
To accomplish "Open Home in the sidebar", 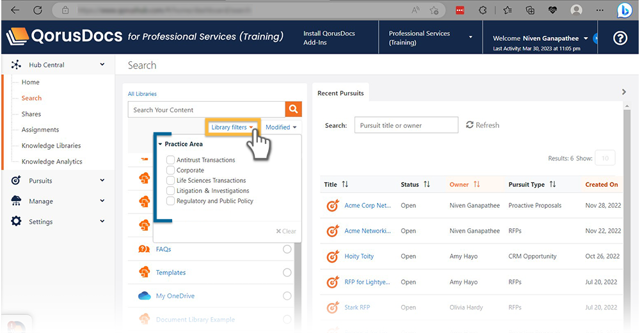I will click(31, 82).
